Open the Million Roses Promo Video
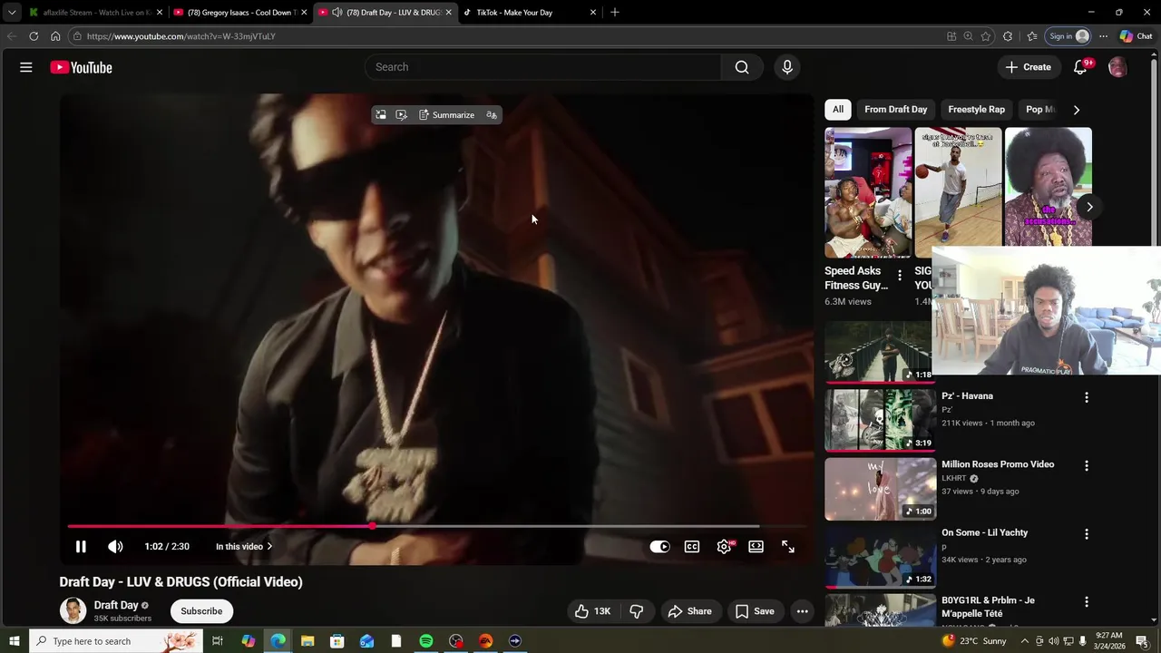Image resolution: width=1161 pixels, height=653 pixels. tap(998, 464)
